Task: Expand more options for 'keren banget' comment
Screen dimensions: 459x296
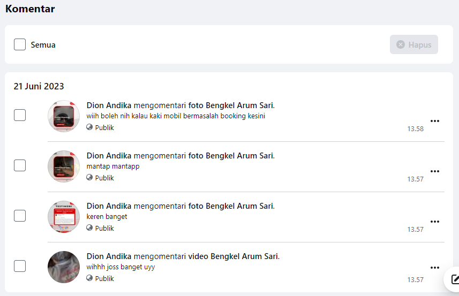Action: (435, 222)
